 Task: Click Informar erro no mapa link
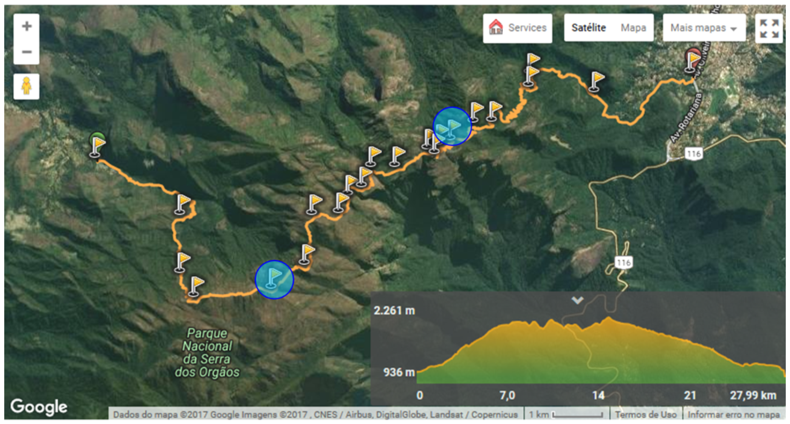tap(733, 414)
